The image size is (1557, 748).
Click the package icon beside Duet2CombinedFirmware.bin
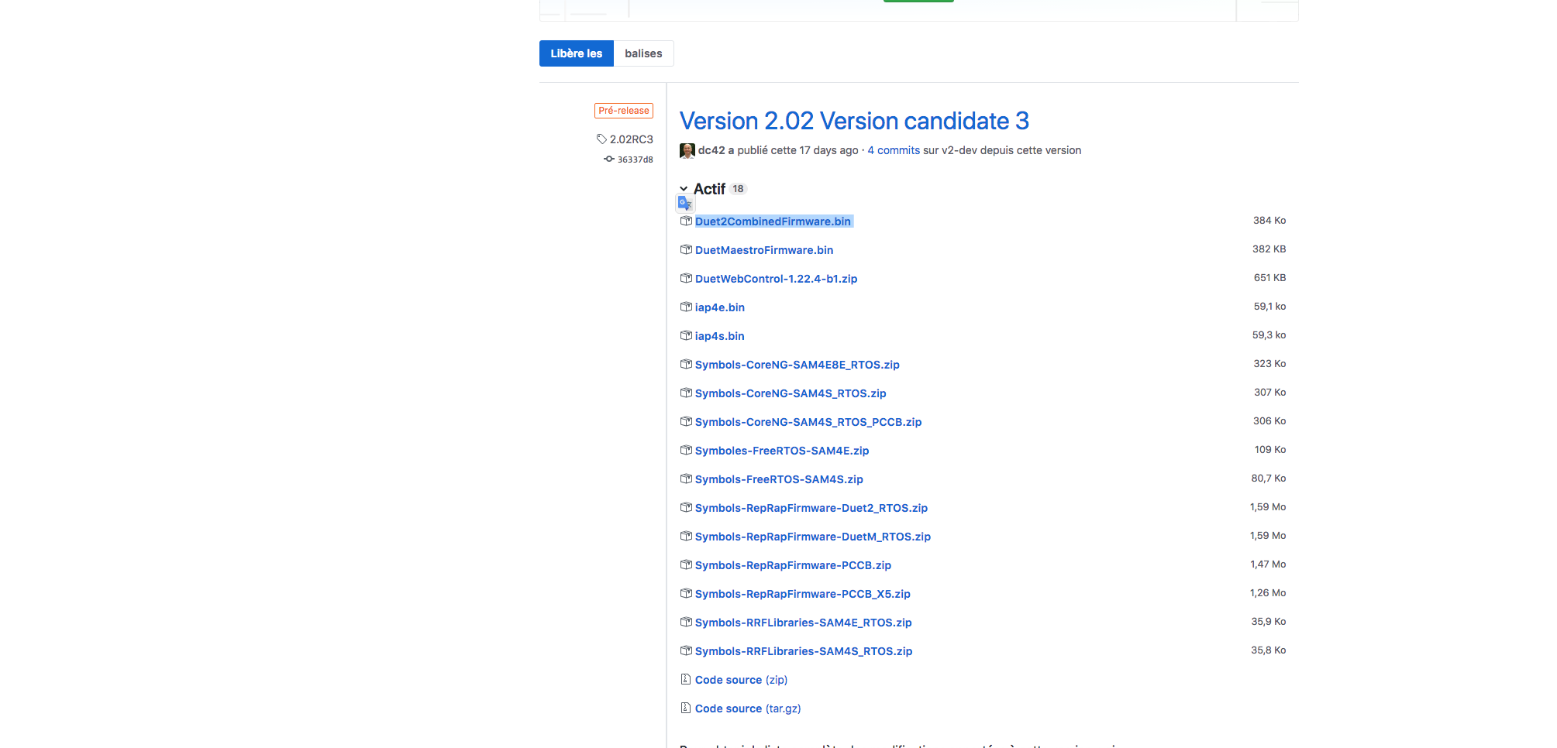pos(686,221)
